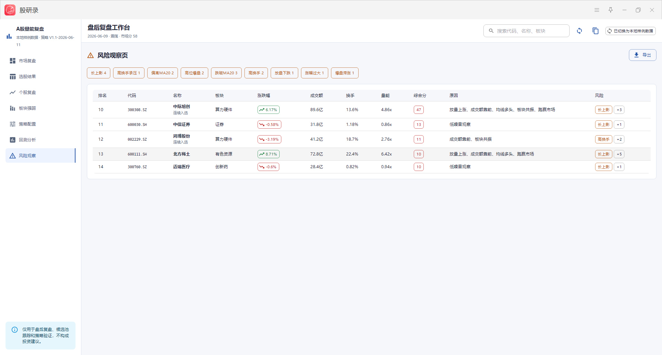The image size is (662, 355).
Task: Click 有色资源 sector cell
Action: [224, 154]
